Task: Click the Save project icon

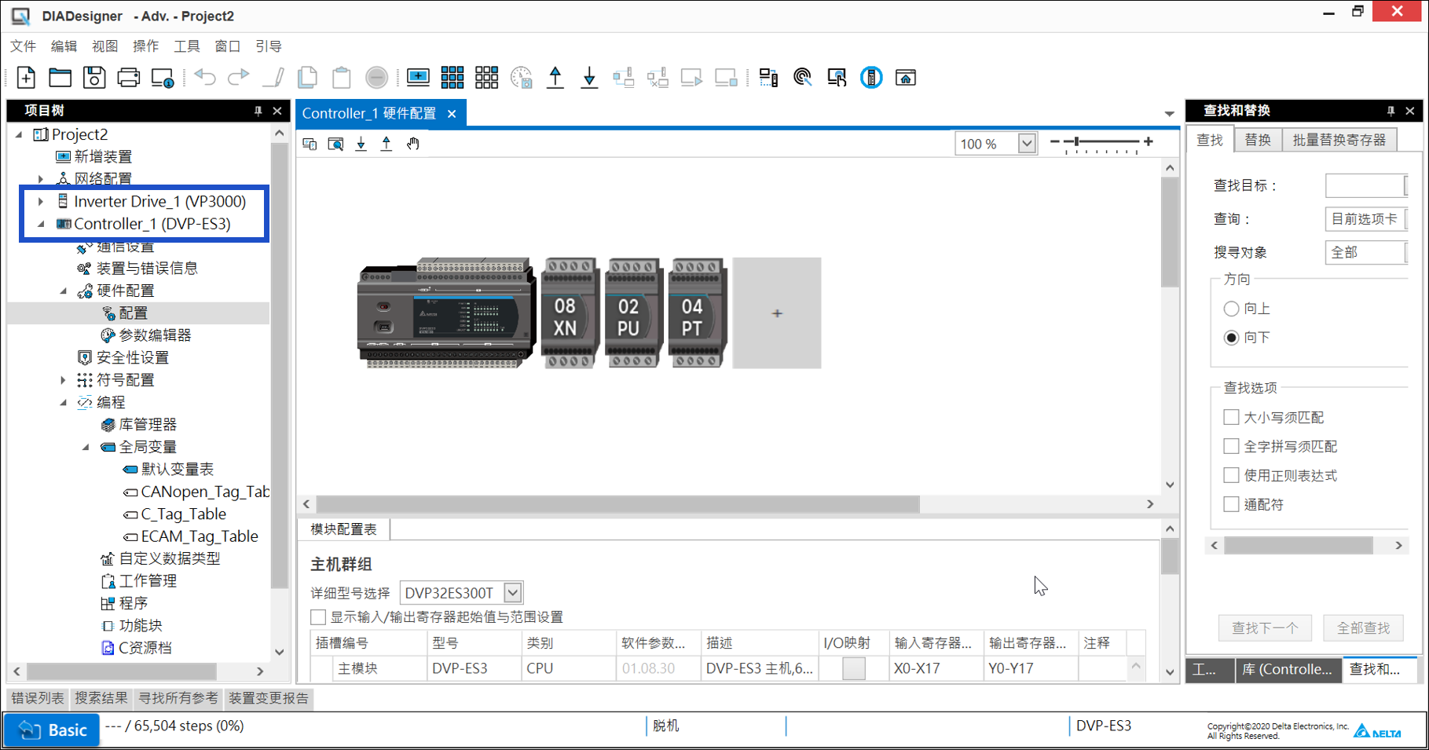Action: point(94,77)
